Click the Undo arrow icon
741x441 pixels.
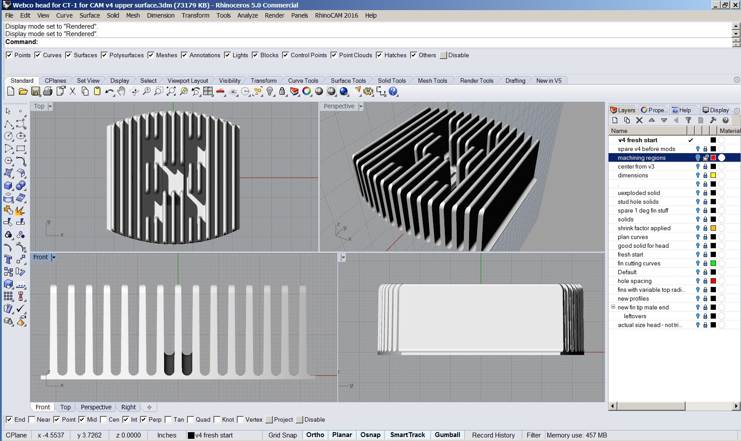pyautogui.click(x=110, y=91)
